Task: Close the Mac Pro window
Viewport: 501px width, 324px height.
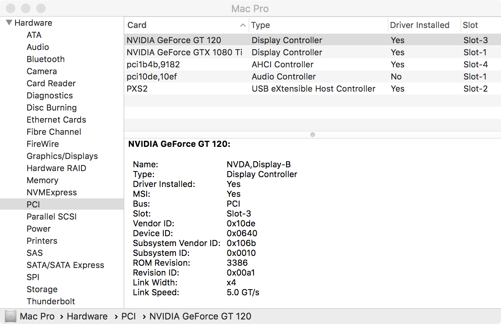Action: [x=11, y=8]
